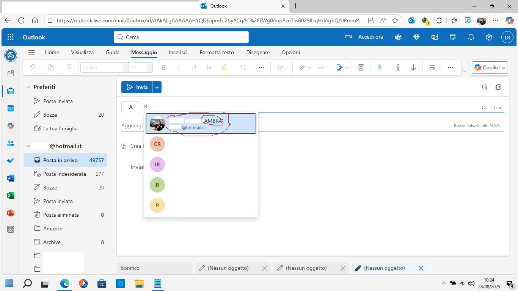The image size is (518, 291).
Task: Click the Cerca search box
Action: pos(181,37)
